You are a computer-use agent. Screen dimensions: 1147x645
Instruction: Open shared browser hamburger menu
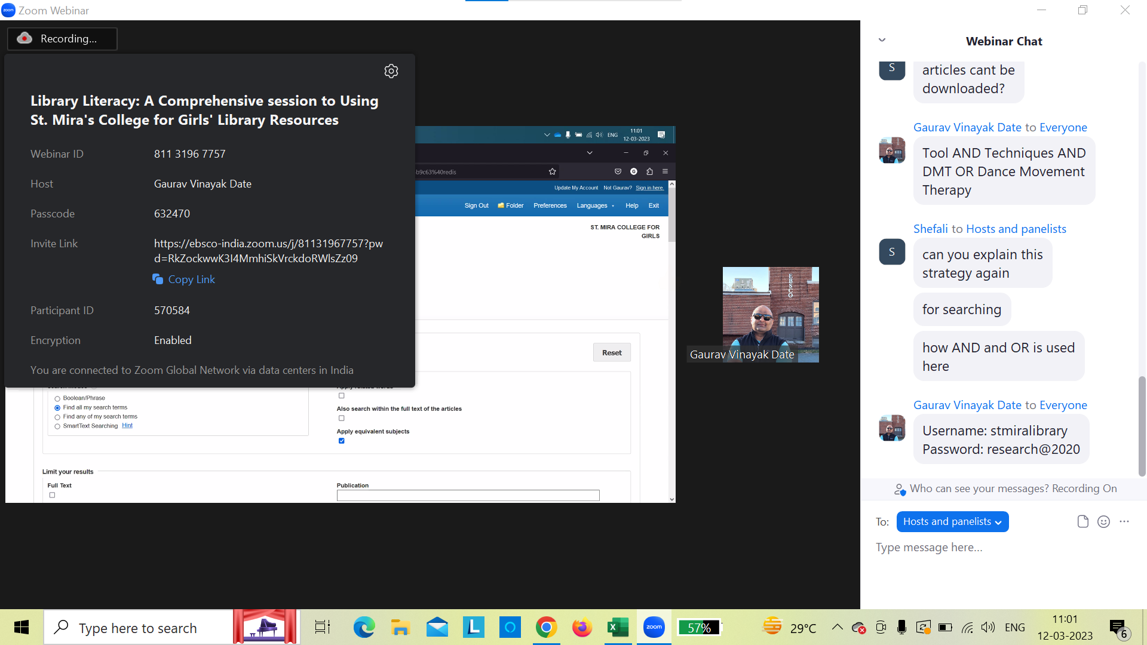click(x=665, y=171)
